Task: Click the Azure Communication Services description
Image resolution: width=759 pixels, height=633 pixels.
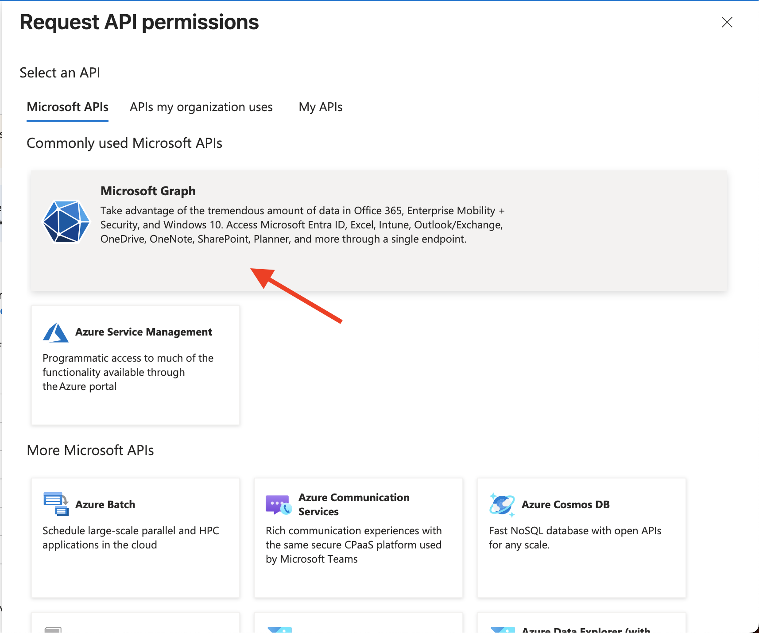Action: (353, 545)
